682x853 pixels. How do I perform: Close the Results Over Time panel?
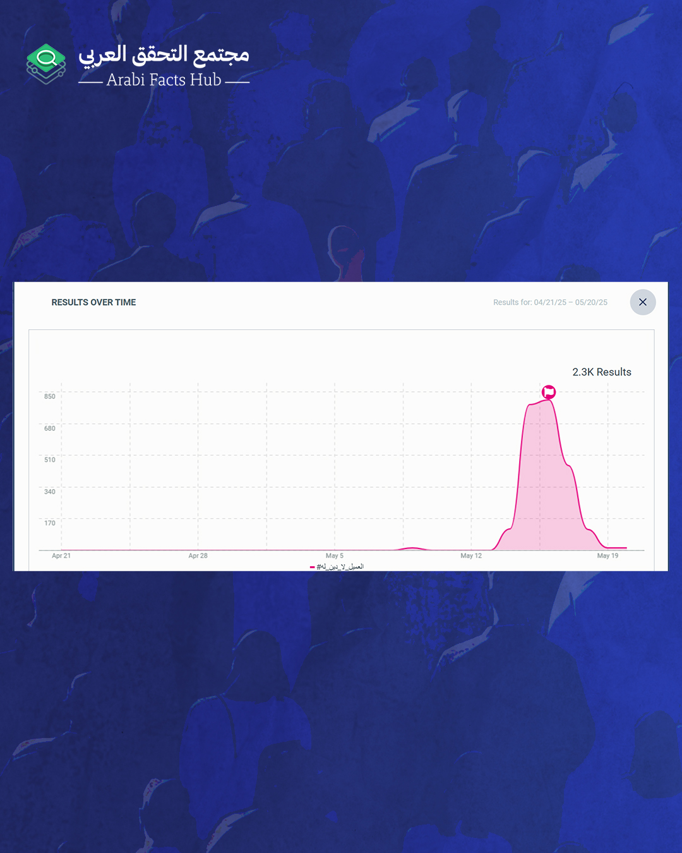(642, 302)
